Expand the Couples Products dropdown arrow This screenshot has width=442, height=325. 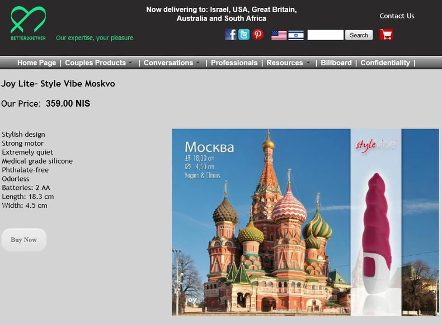pos(130,63)
